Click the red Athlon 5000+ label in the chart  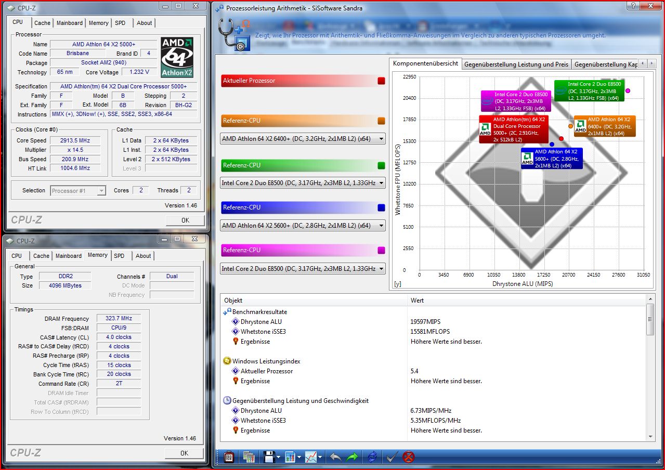(513, 129)
